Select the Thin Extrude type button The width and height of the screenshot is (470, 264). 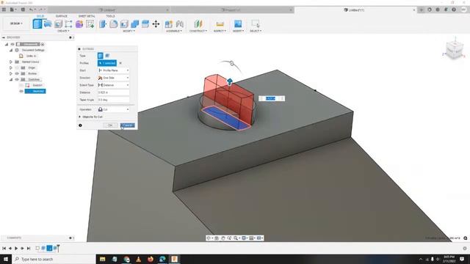pos(107,56)
